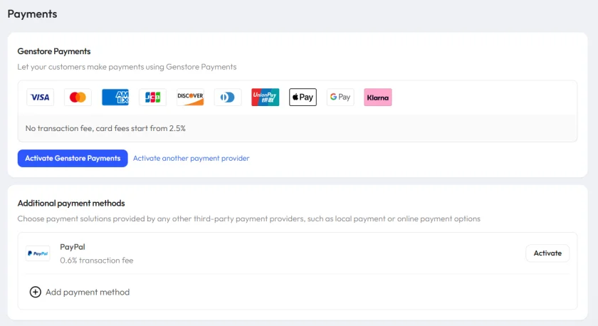Click the plus circle icon
The image size is (598, 326).
[36, 292]
